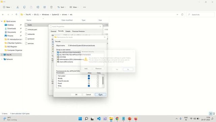Open PowerPoint from the taskbar
The image size is (216, 122).
(130, 119)
